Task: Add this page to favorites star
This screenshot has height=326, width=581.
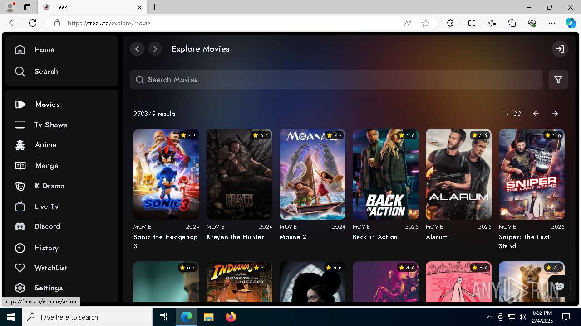Action: click(x=426, y=23)
